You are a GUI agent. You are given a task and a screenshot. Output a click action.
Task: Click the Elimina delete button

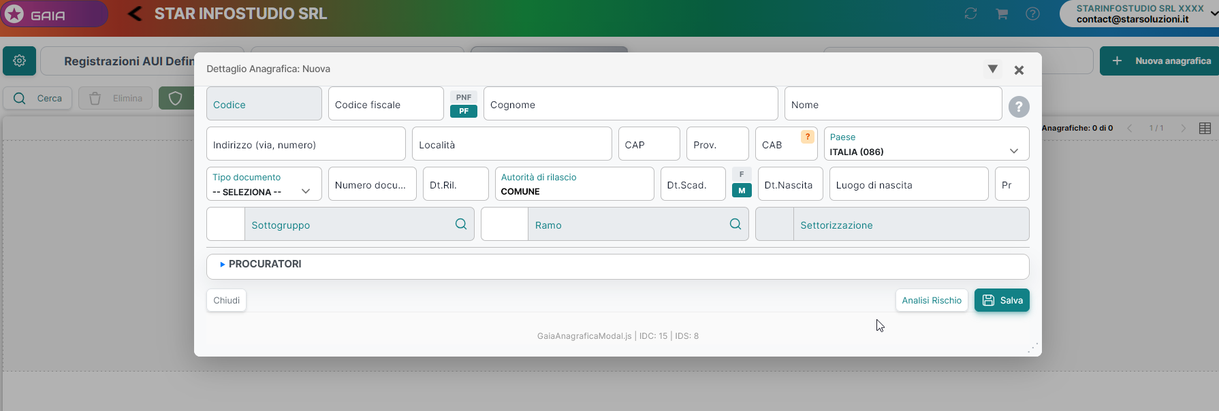pyautogui.click(x=116, y=98)
